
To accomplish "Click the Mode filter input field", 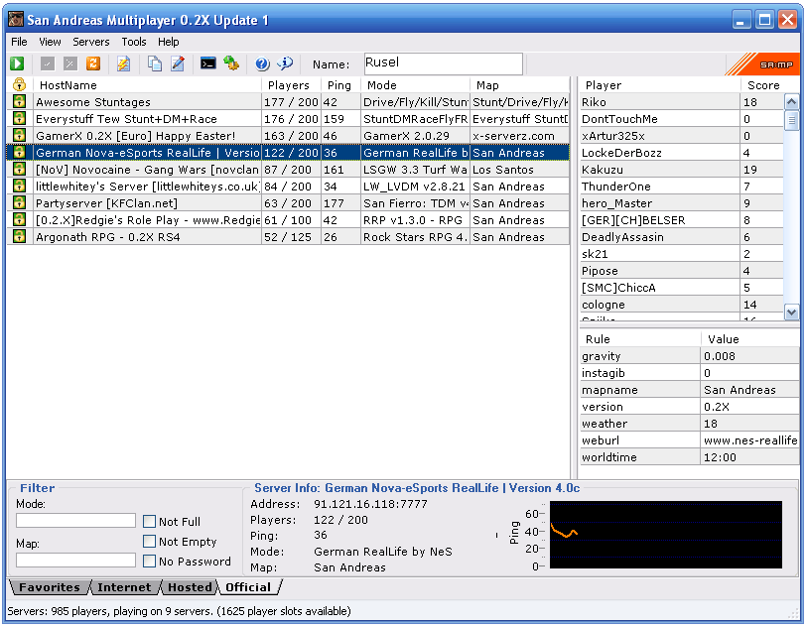I will pos(75,521).
